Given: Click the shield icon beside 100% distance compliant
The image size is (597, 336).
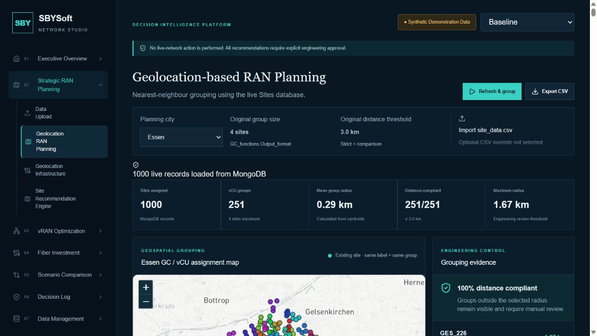Looking at the screenshot, I should tap(446, 288).
